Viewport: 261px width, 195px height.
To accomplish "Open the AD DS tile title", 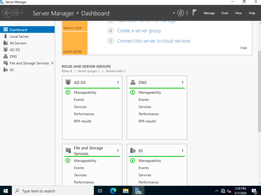I will pos(80,83).
